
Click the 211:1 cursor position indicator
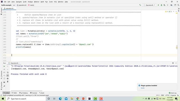point(158,95)
